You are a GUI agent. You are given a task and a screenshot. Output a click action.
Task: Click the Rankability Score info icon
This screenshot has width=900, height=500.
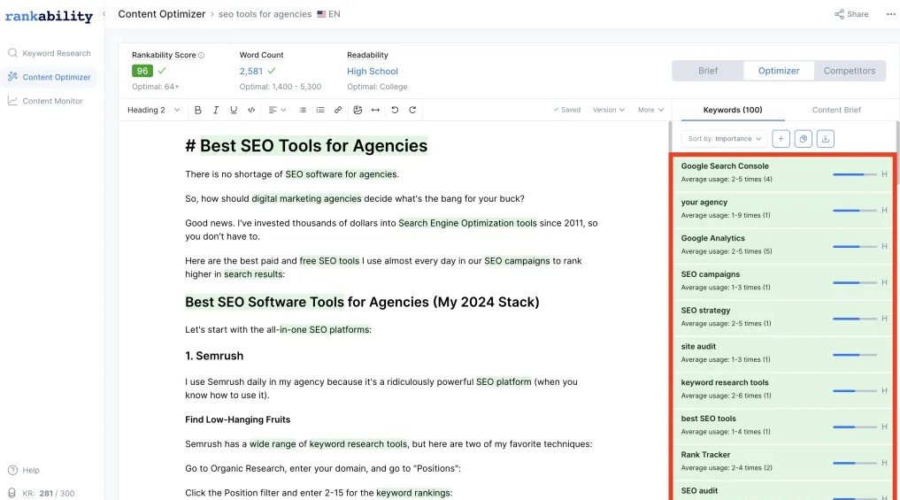pyautogui.click(x=201, y=55)
